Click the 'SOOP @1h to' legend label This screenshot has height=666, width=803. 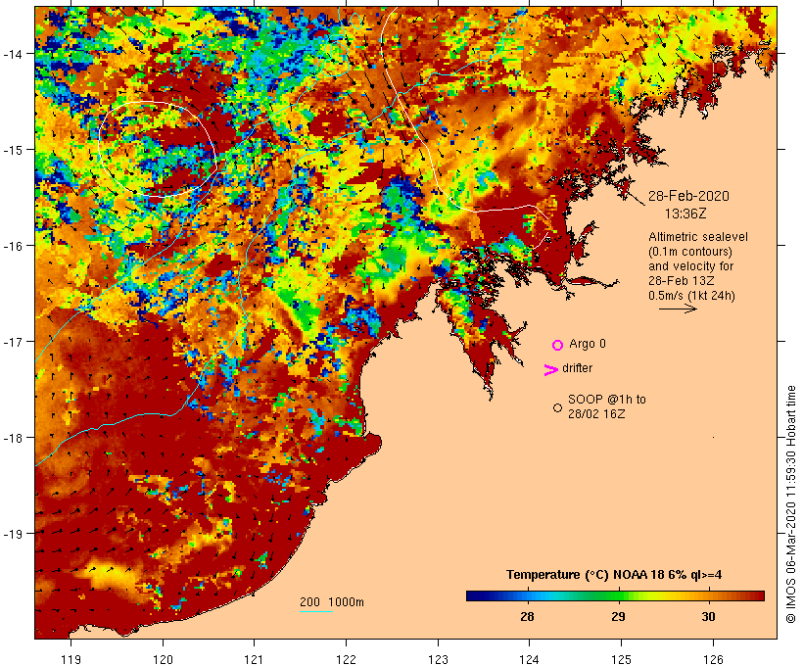[x=607, y=399]
